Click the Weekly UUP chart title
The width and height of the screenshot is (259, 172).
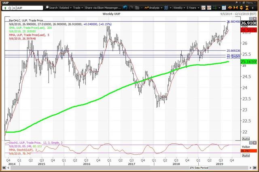point(111,14)
